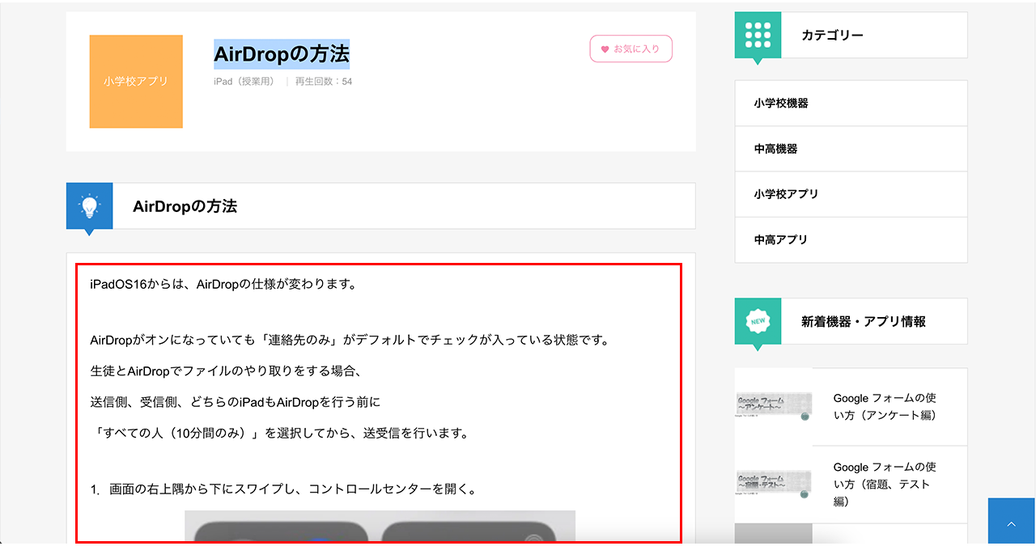This screenshot has height=546, width=1036.
Task: Open the 中高アプリ category
Action: (851, 239)
